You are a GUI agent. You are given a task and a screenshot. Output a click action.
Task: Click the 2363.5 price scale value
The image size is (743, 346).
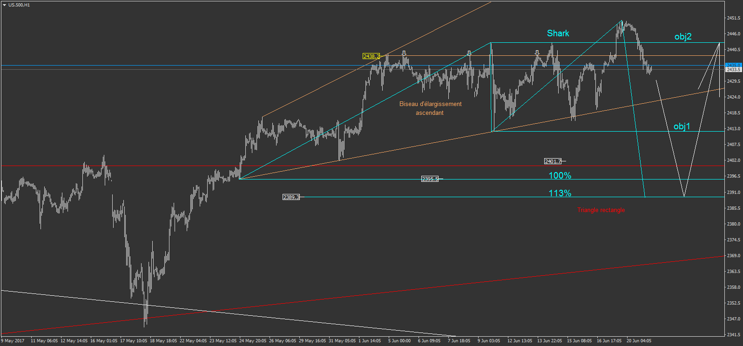pyautogui.click(x=733, y=272)
